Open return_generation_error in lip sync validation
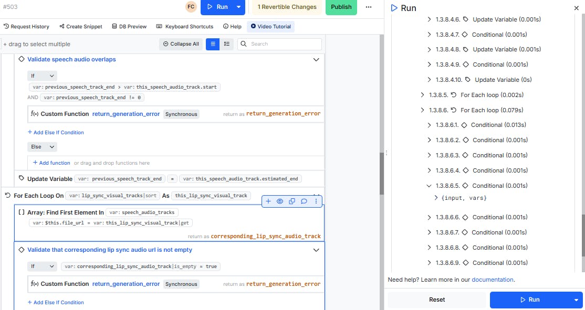The height and width of the screenshot is (310, 585). click(126, 284)
